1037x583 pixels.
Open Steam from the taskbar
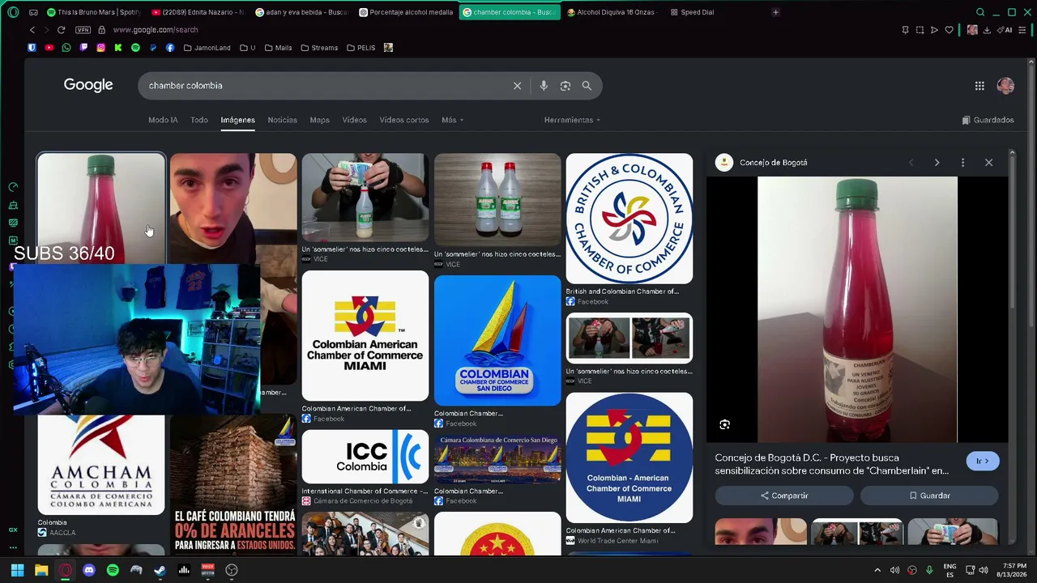coord(160,570)
